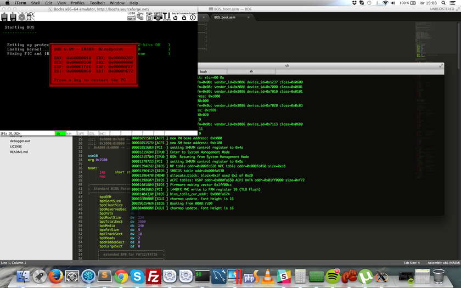
Task: Switch to the bash terminal tab
Action: tap(204, 71)
